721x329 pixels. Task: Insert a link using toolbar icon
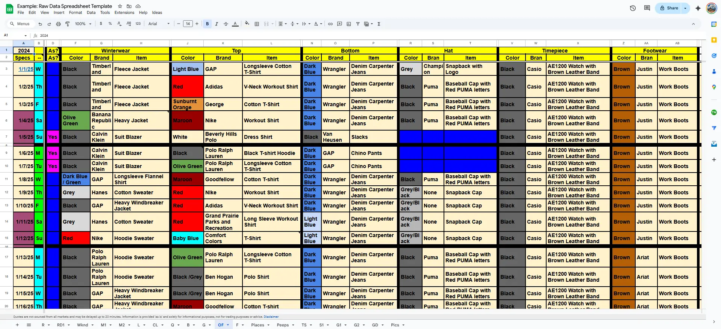pos(330,24)
